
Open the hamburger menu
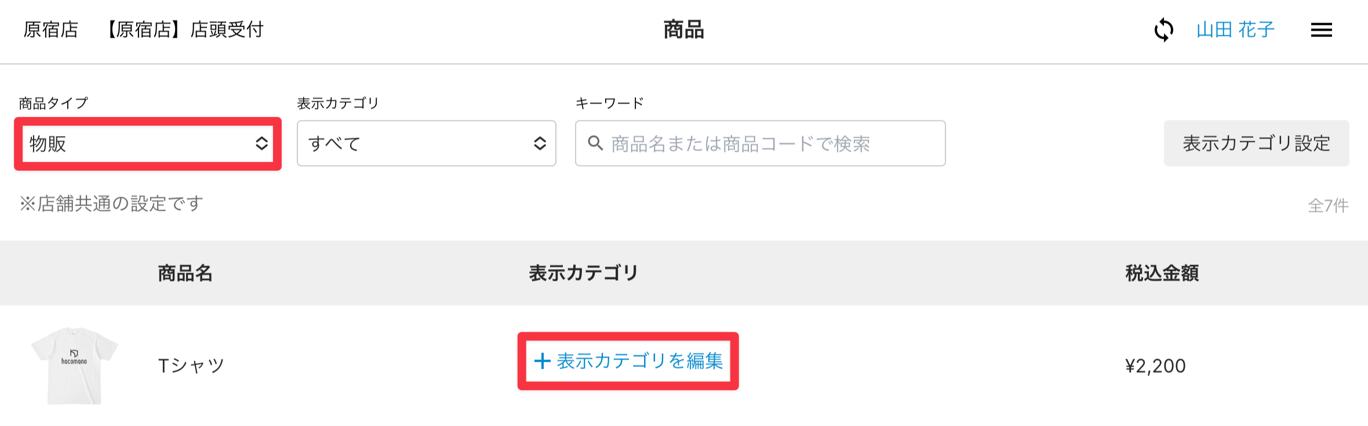(1321, 30)
